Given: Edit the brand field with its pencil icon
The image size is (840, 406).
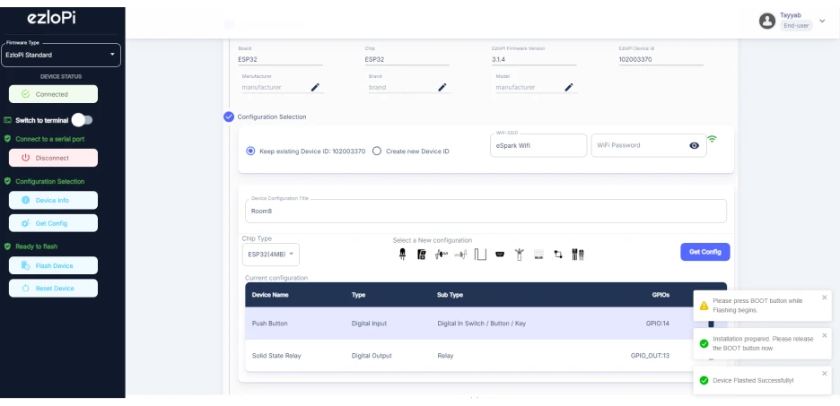Looking at the screenshot, I should tap(442, 87).
